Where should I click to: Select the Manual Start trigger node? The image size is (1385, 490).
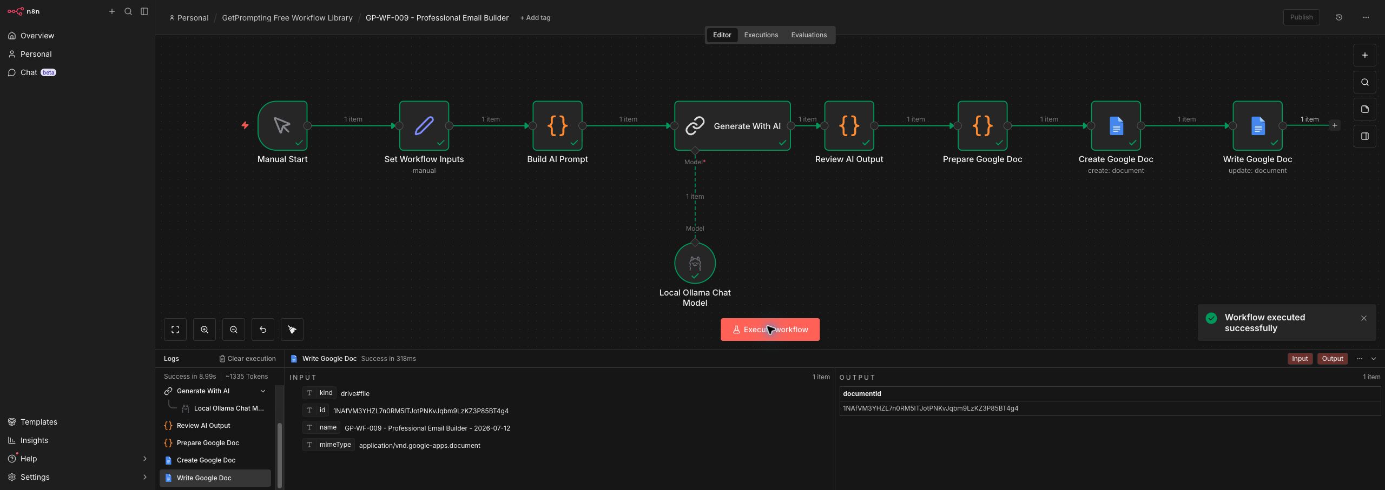[x=282, y=126]
